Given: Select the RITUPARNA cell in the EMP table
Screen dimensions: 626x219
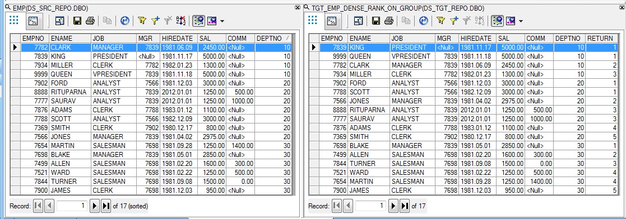Looking at the screenshot, I should 70,92.
